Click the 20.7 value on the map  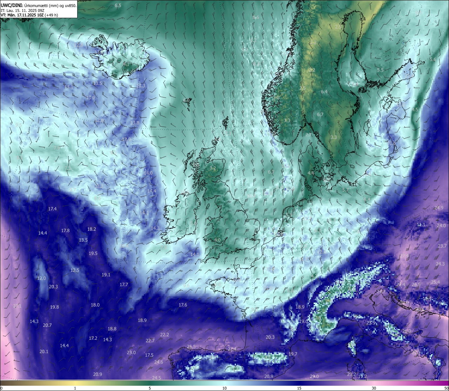[x=47, y=325]
